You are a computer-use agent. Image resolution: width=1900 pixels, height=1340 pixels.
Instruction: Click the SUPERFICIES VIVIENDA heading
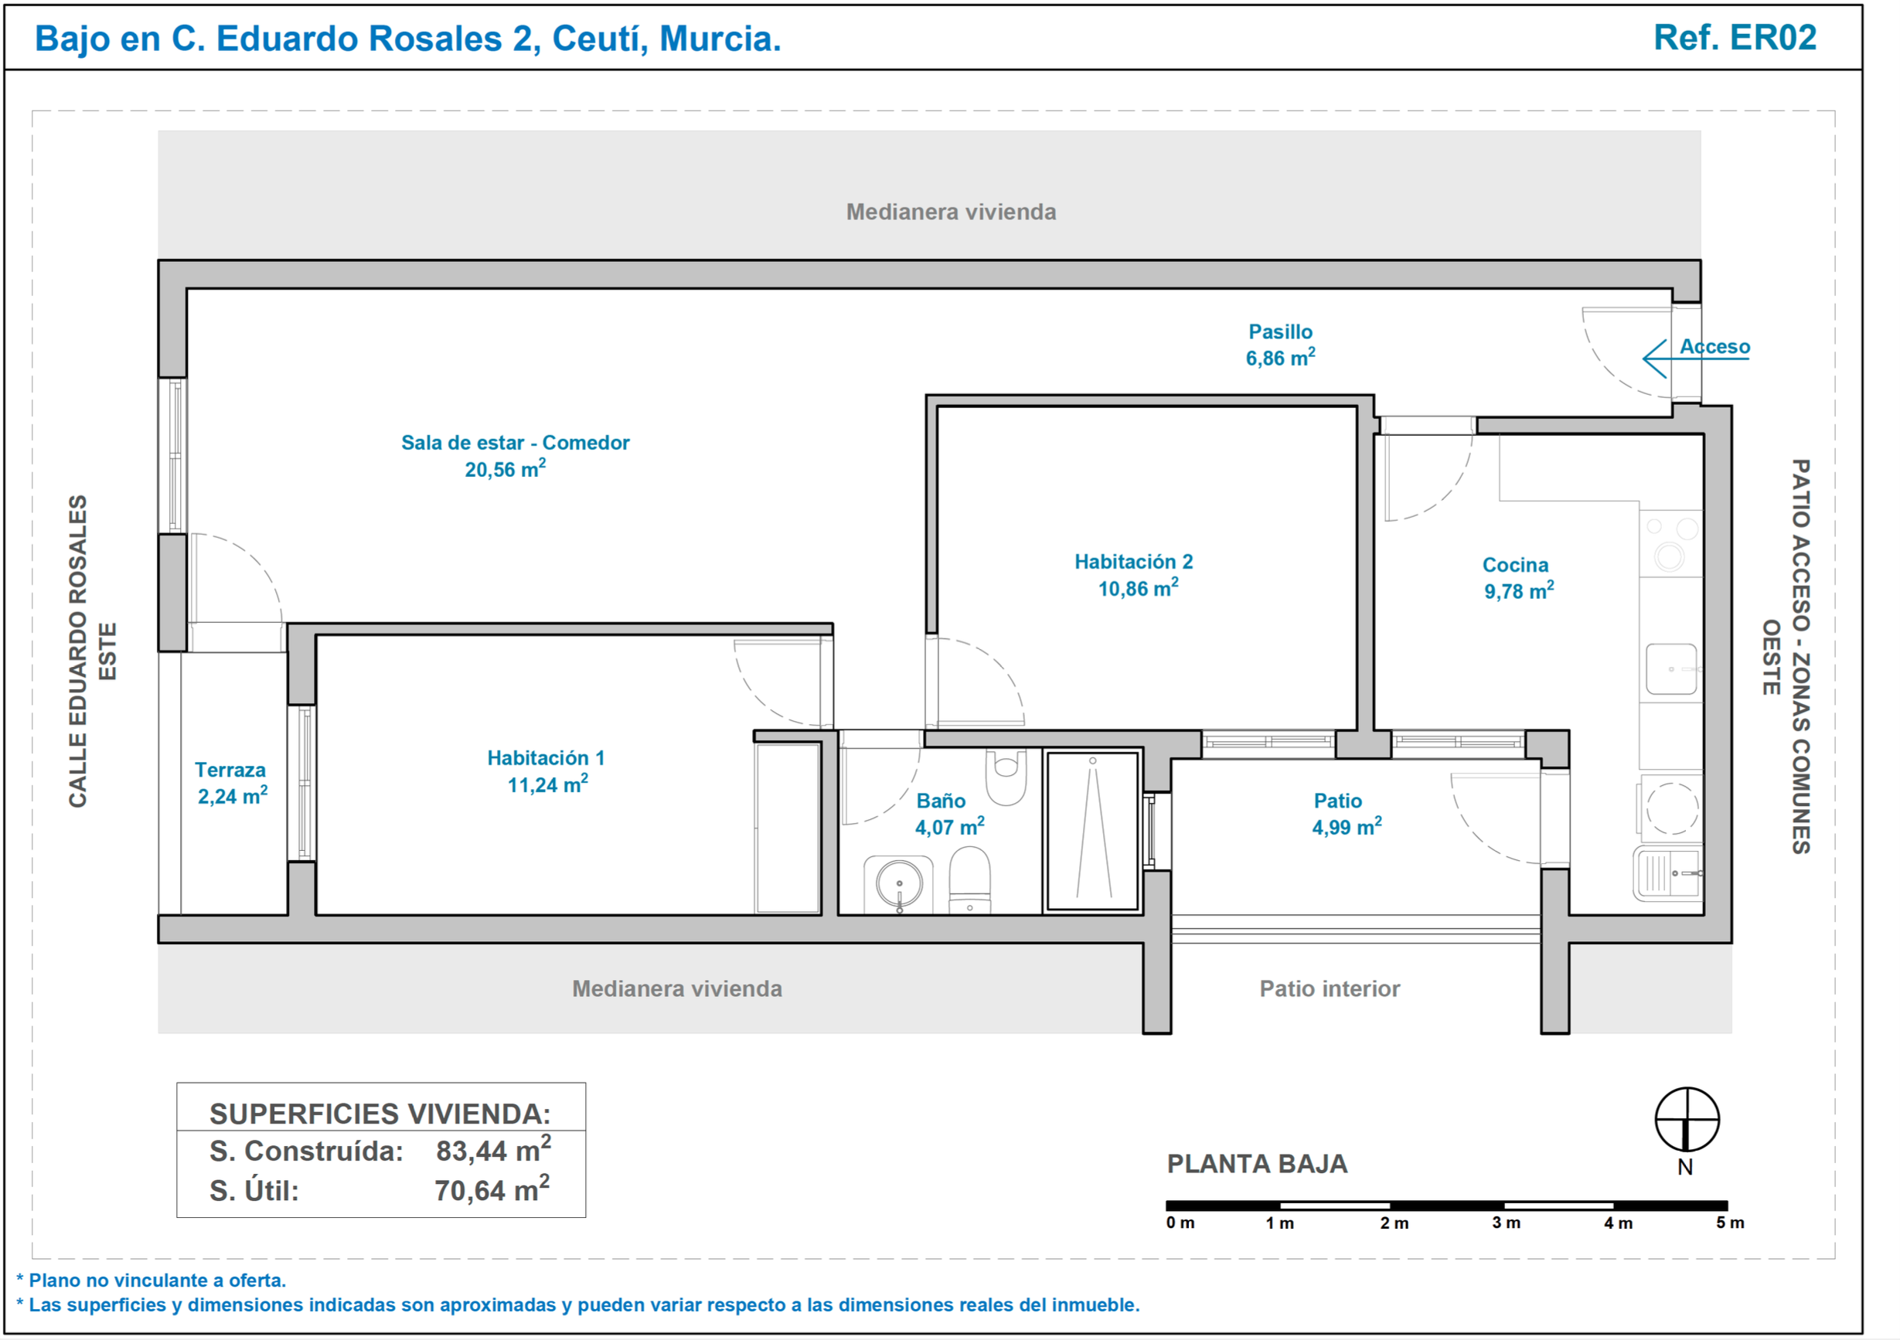[x=379, y=1114]
